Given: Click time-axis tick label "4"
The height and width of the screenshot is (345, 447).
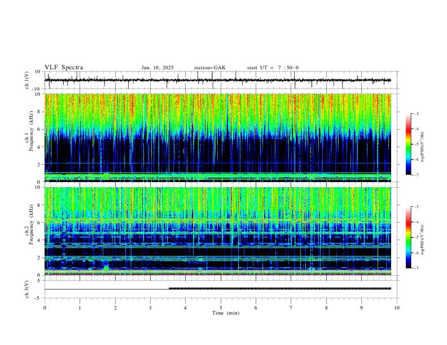Looking at the screenshot, I should 185,308.
